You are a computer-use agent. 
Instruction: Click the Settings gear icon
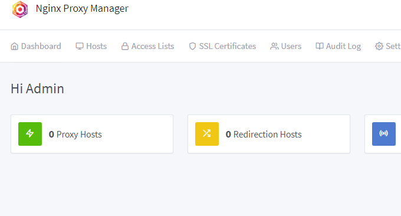coord(379,46)
